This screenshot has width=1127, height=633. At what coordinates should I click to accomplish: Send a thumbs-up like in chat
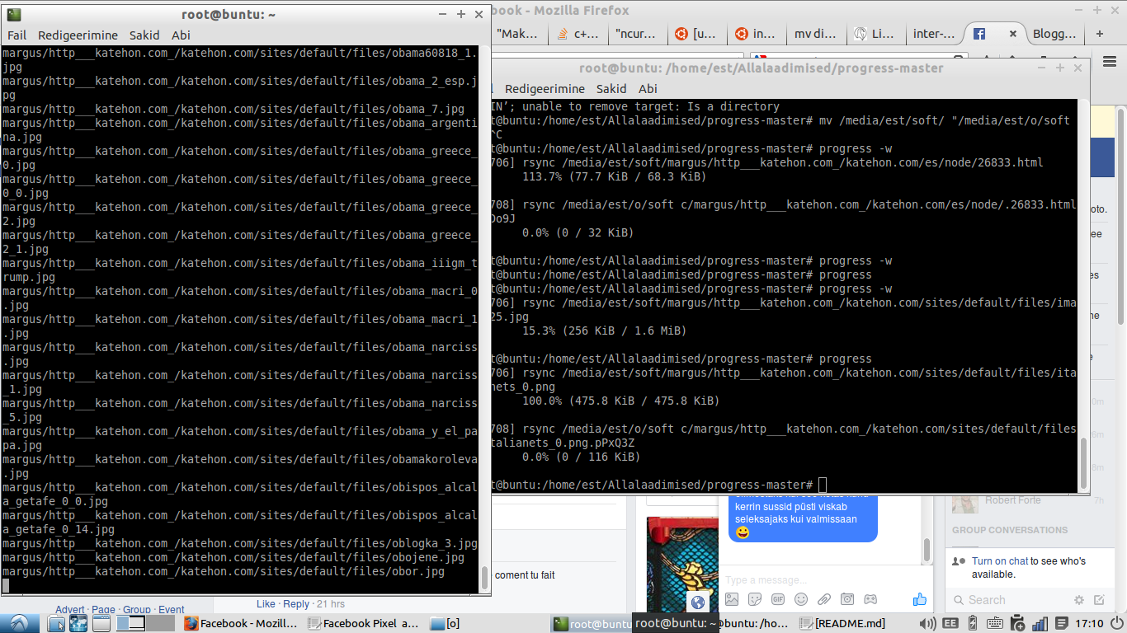920,599
